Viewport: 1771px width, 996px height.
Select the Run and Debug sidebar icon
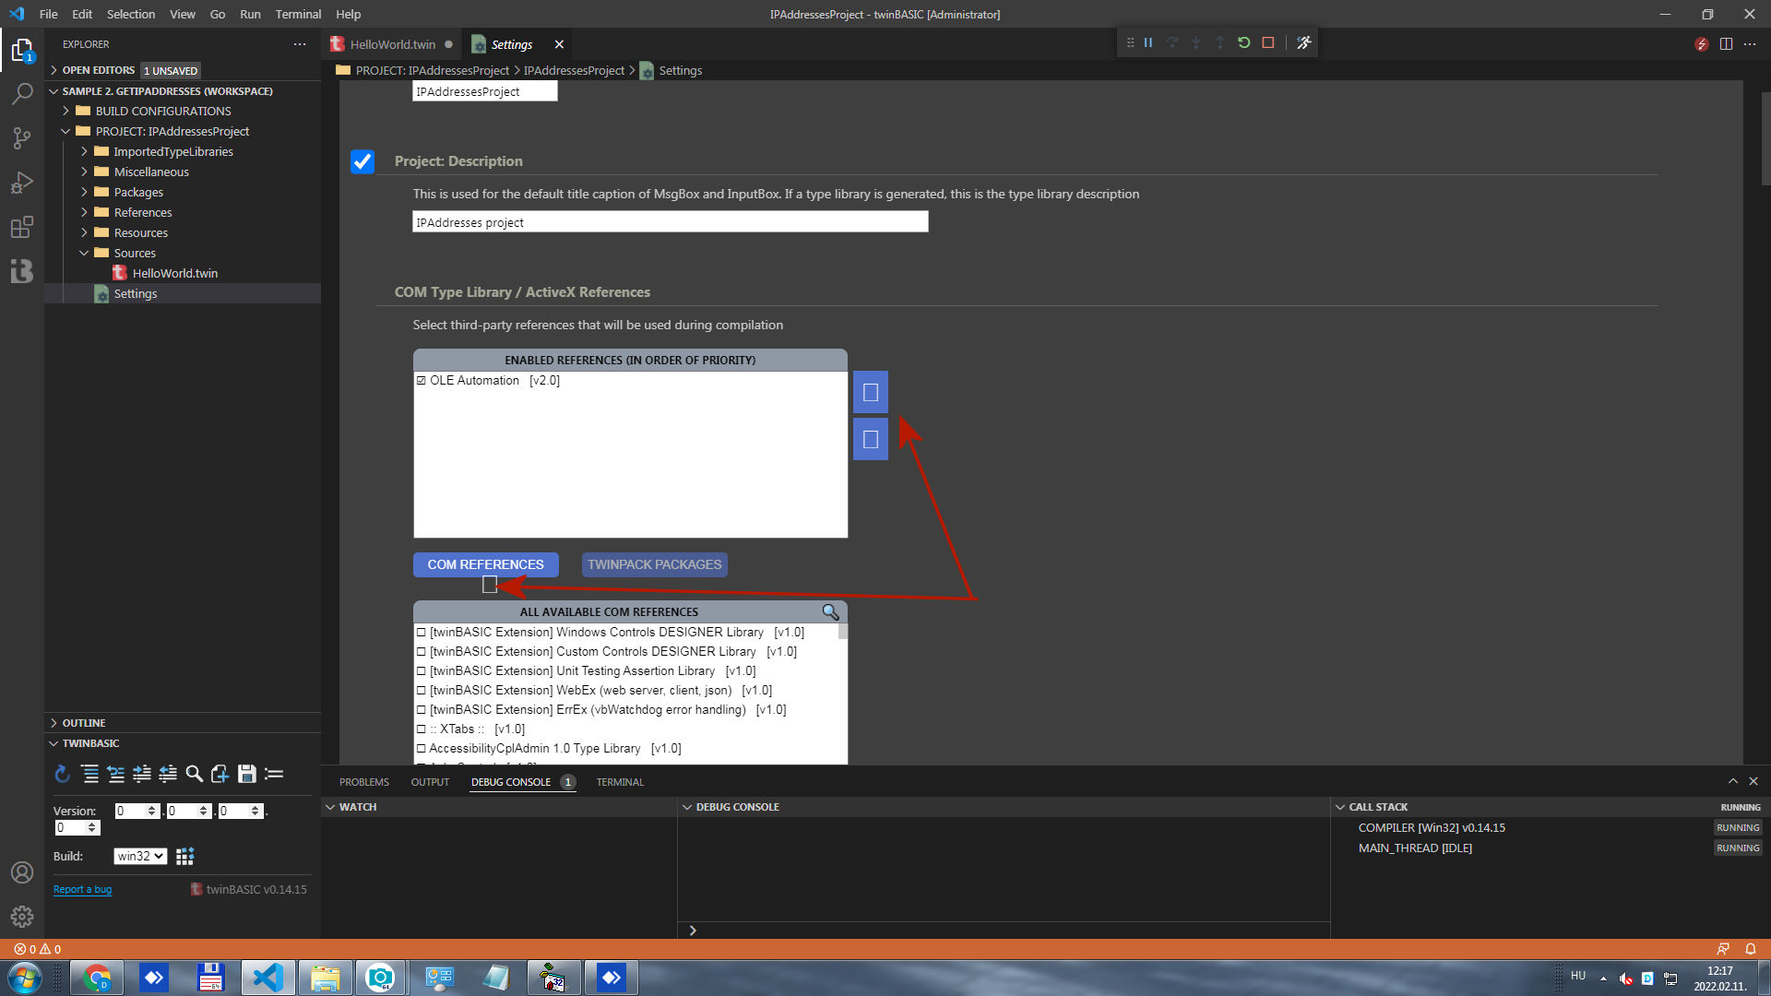point(22,183)
